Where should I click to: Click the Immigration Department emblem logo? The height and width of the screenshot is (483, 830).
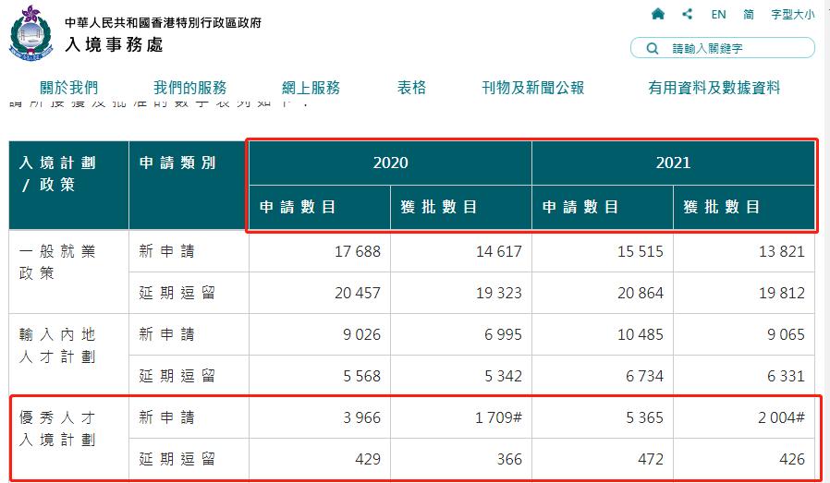click(x=31, y=32)
